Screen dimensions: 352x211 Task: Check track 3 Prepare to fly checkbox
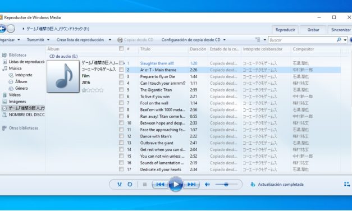pyautogui.click(x=121, y=76)
